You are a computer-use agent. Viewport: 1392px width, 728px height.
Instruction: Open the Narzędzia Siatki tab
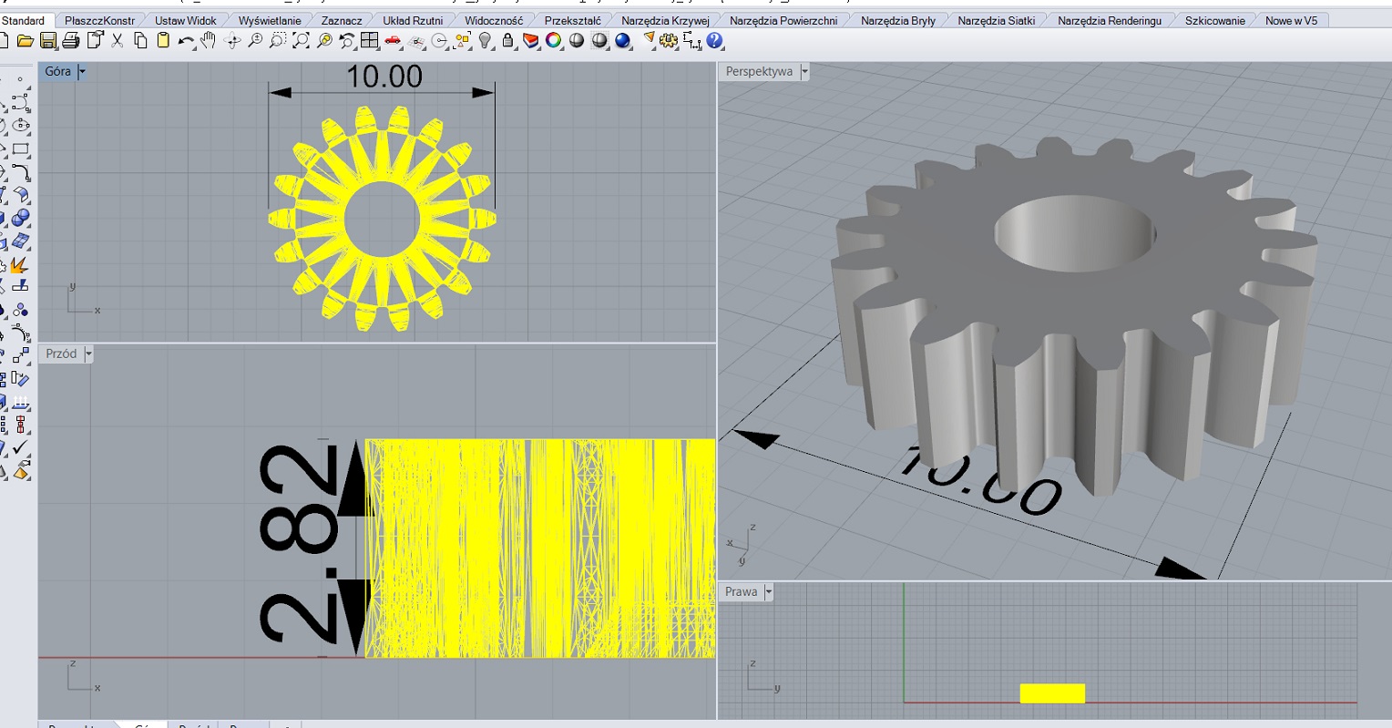(x=997, y=20)
